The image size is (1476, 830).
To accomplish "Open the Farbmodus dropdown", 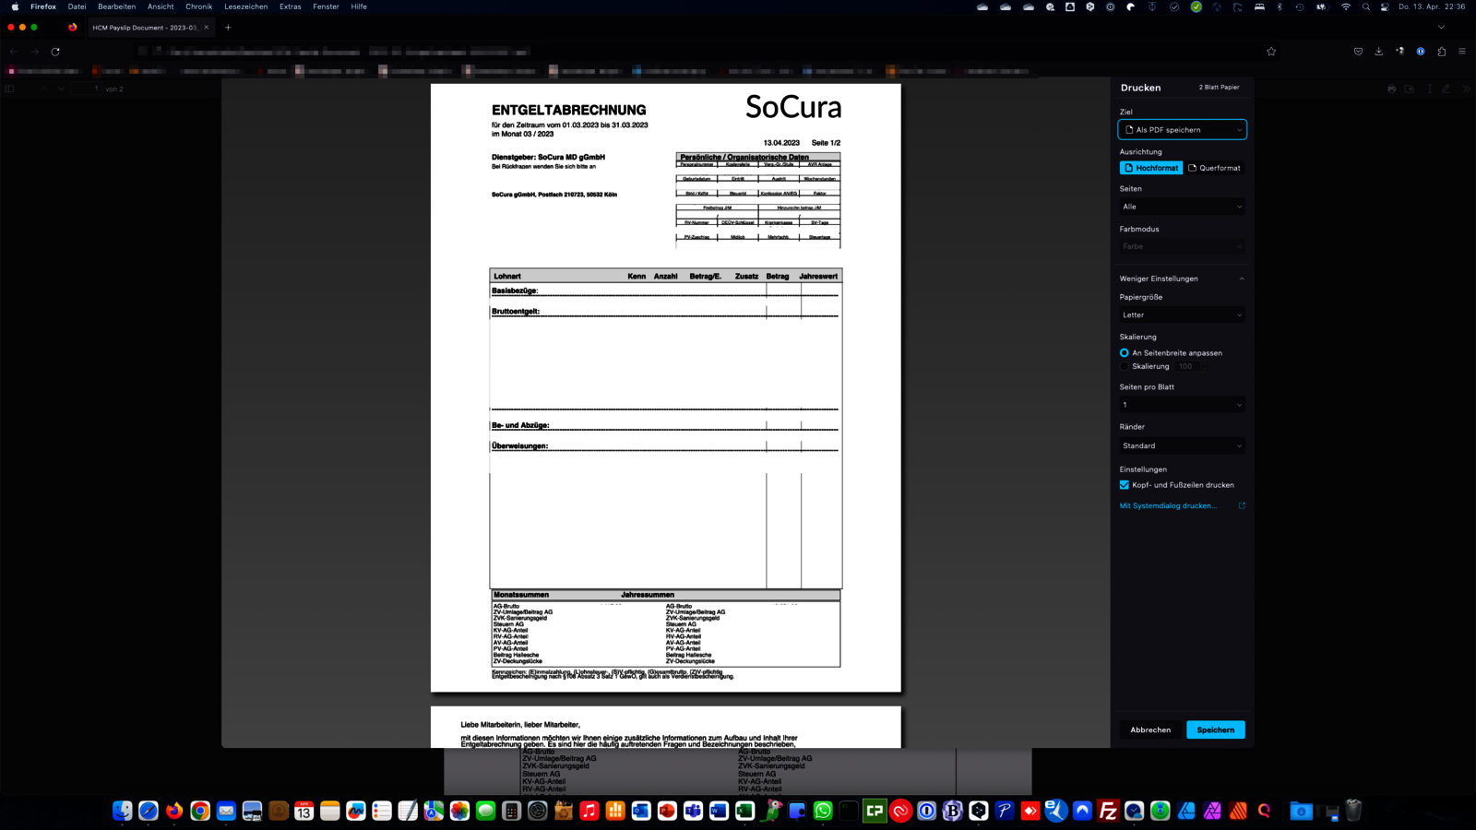I will (1182, 246).
